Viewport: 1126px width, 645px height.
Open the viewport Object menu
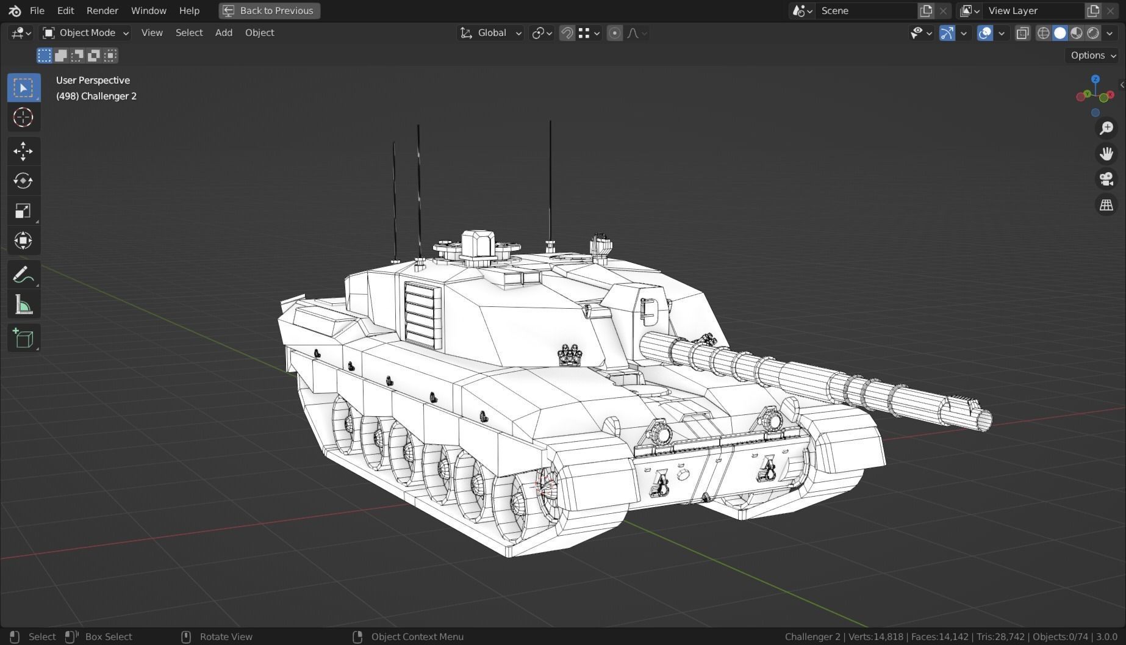pos(260,33)
